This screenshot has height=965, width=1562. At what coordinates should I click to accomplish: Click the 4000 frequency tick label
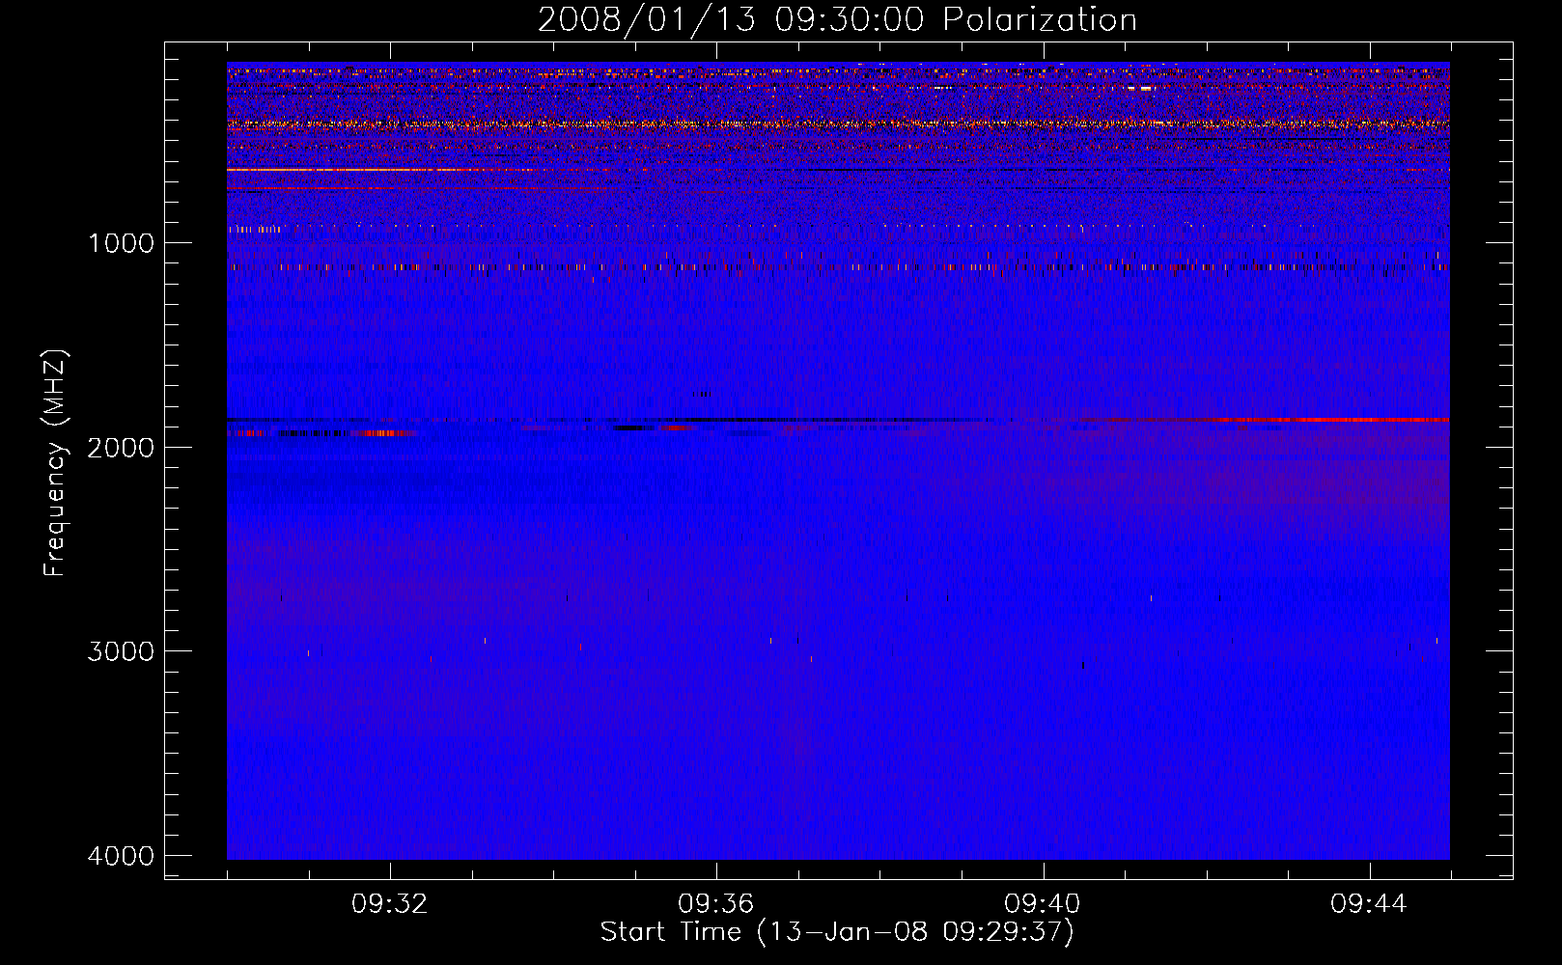tap(122, 856)
